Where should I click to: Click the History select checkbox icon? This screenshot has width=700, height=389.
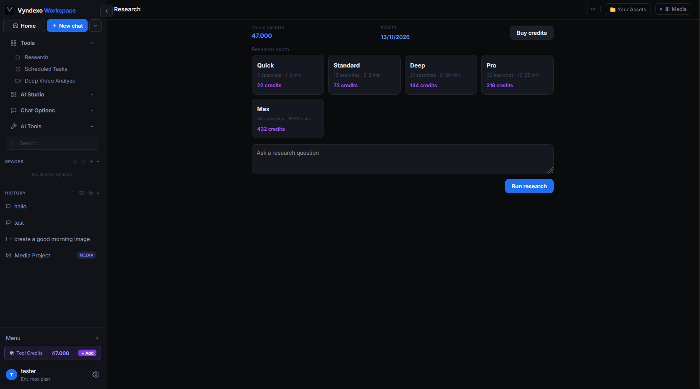coord(81,193)
